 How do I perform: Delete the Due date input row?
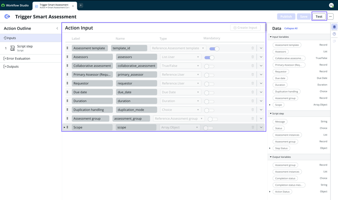tap(253, 92)
